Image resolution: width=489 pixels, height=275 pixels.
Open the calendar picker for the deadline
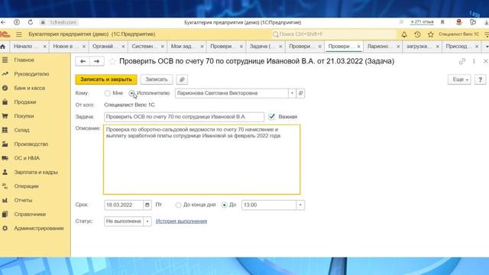[147, 205]
